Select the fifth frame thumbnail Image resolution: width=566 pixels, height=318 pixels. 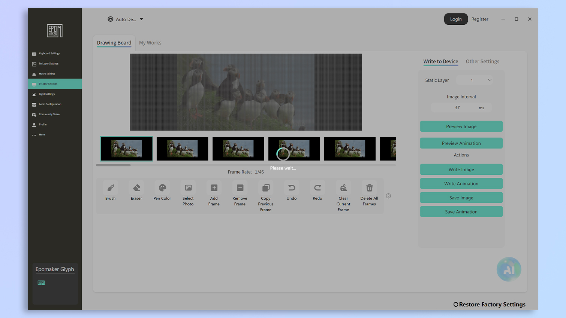tap(350, 149)
